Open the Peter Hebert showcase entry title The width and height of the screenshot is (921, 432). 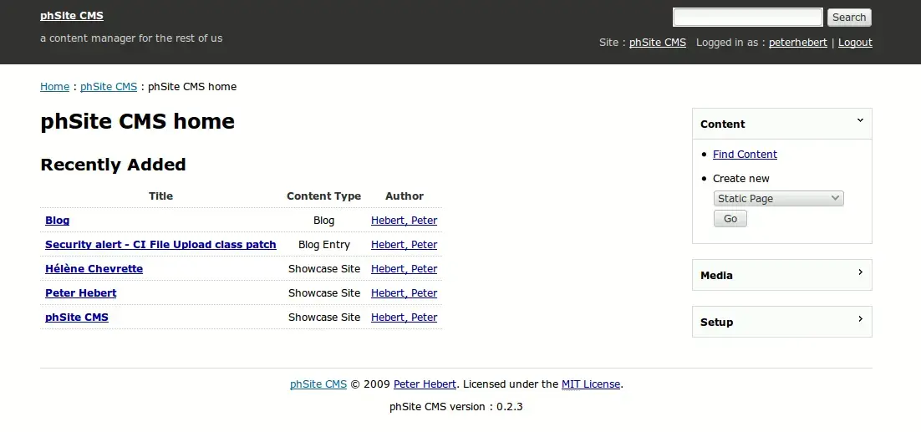(80, 293)
